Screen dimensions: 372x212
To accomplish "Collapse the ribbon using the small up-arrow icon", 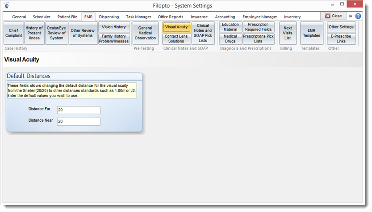I will pyautogui.click(x=351, y=16).
